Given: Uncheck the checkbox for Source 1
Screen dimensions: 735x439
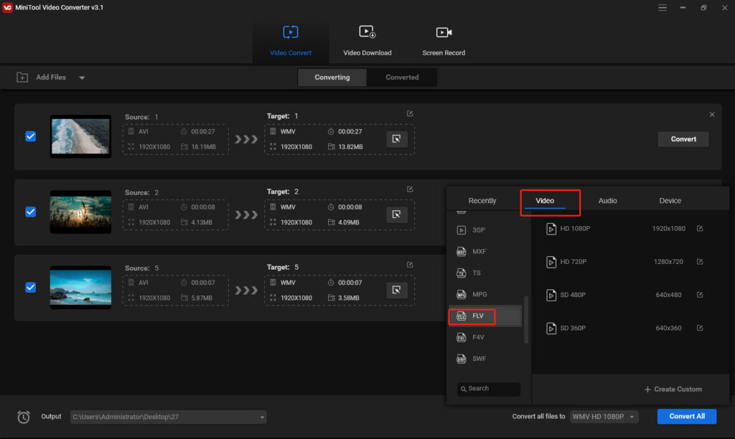Looking at the screenshot, I should (30, 136).
